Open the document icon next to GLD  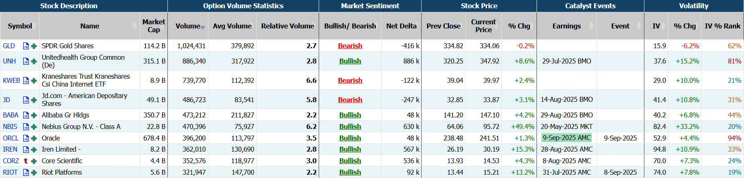click(26, 46)
